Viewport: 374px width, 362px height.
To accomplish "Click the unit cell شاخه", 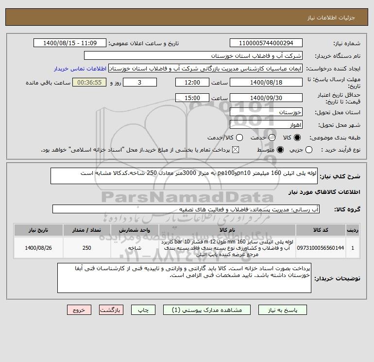I will pyautogui.click(x=135, y=248).
